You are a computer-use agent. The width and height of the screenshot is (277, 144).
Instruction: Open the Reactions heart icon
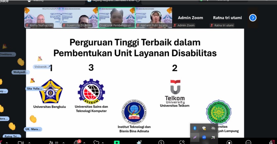click(x=96, y=142)
